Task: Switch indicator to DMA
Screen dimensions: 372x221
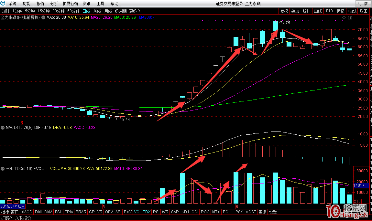Action: point(49,212)
